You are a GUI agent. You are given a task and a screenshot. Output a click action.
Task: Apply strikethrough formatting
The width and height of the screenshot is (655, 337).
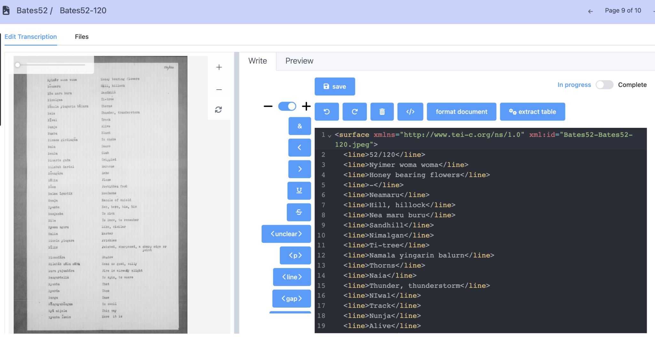(298, 212)
